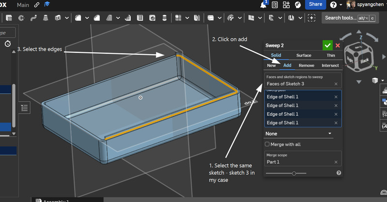Image resolution: width=387 pixels, height=202 pixels.
Task: Open notifications bell icon
Action: (x=264, y=4)
